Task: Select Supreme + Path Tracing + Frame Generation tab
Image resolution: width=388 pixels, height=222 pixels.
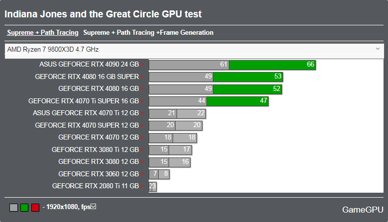Action: click(x=148, y=33)
